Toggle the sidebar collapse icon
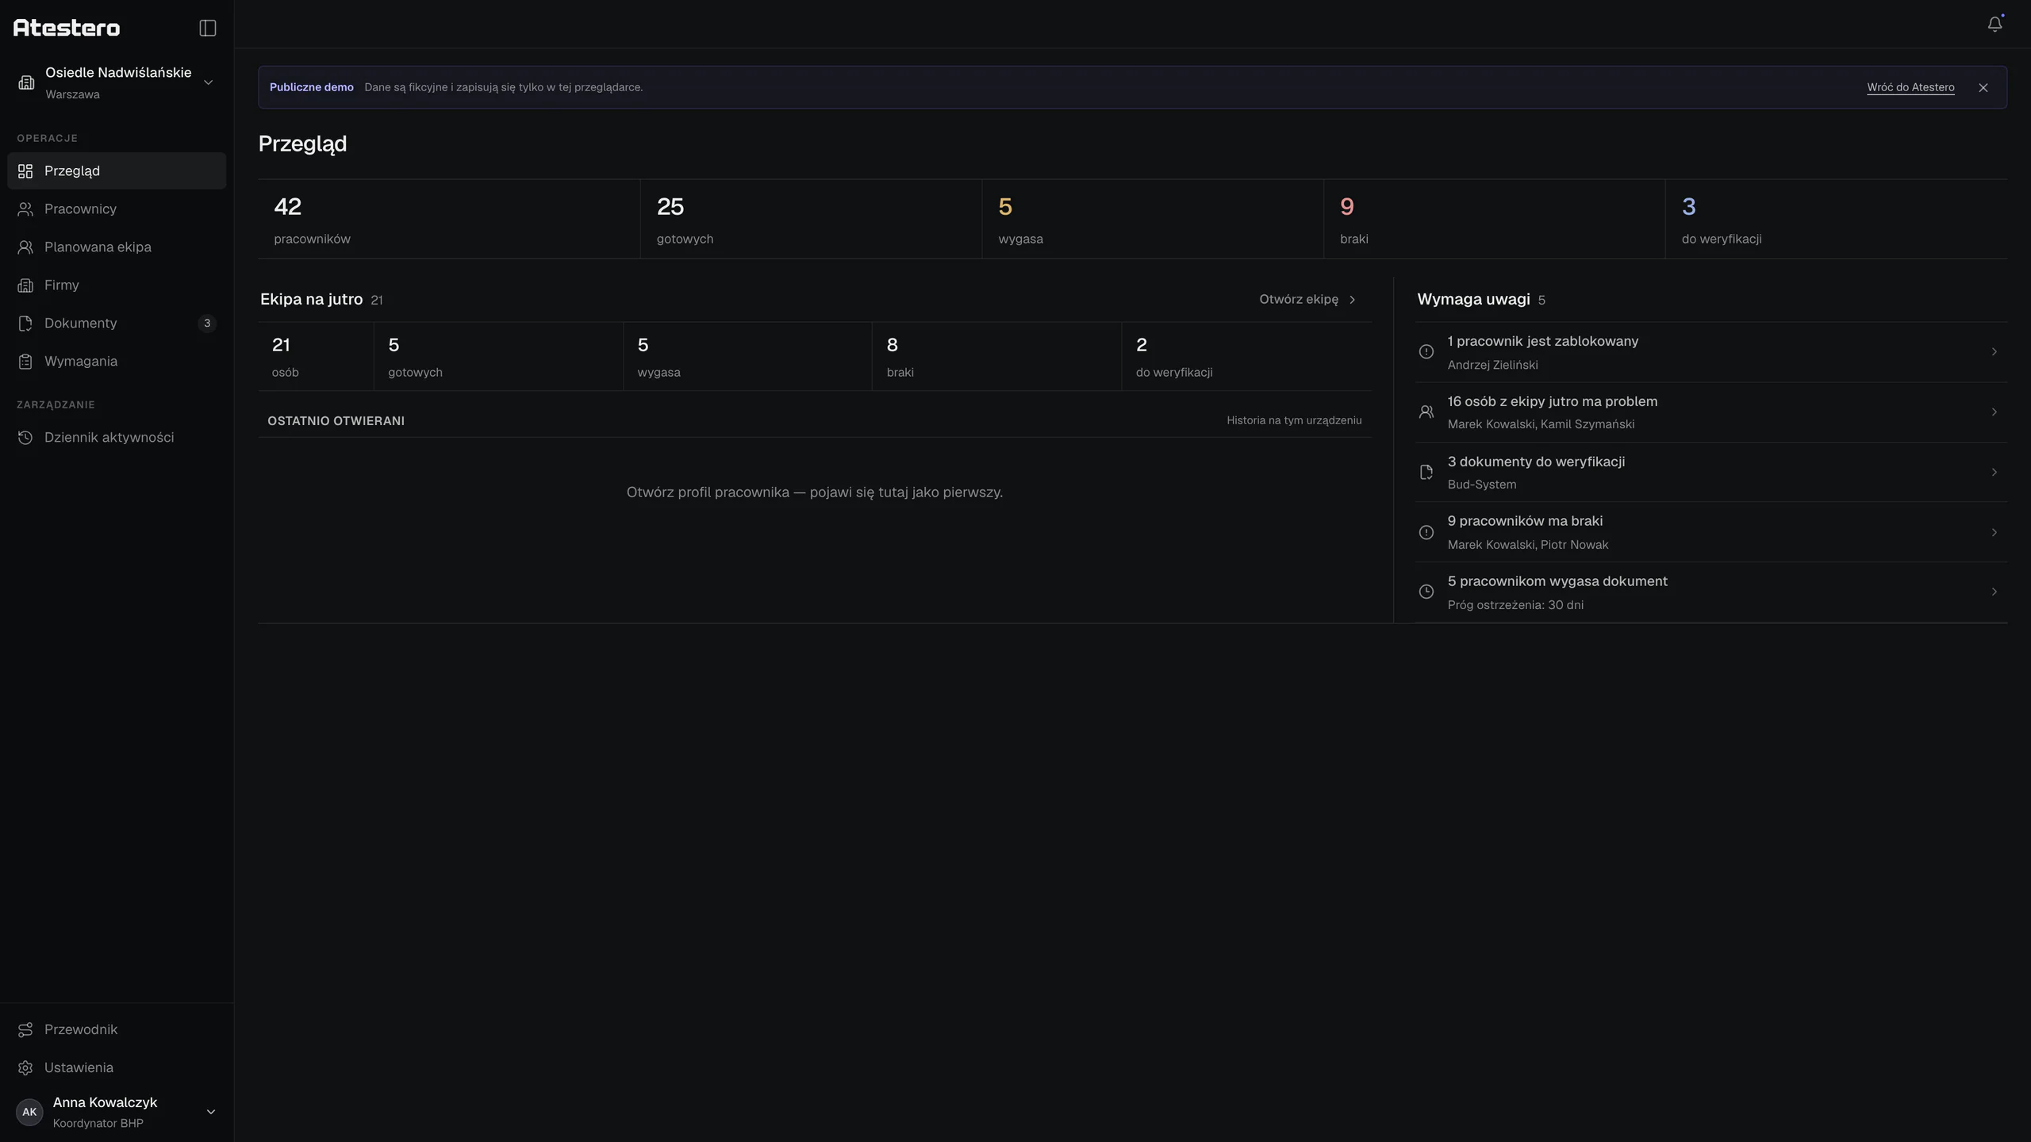This screenshot has height=1142, width=2031. point(208,28)
